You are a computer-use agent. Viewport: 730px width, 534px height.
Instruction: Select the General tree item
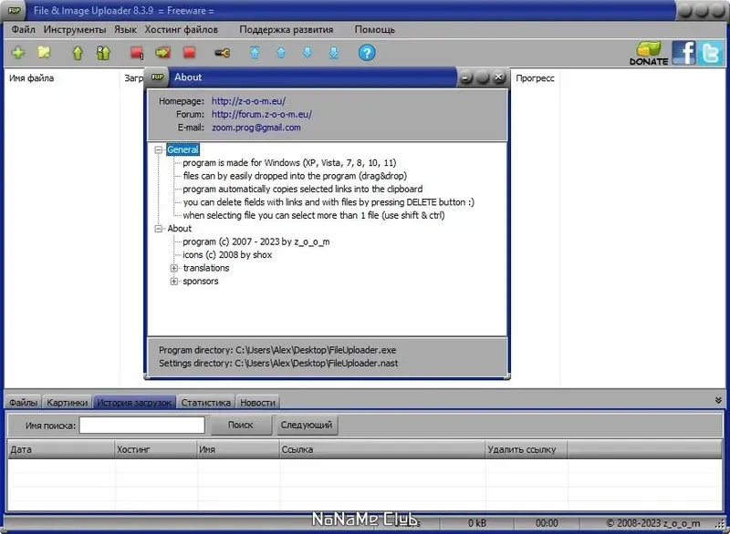pyautogui.click(x=182, y=149)
